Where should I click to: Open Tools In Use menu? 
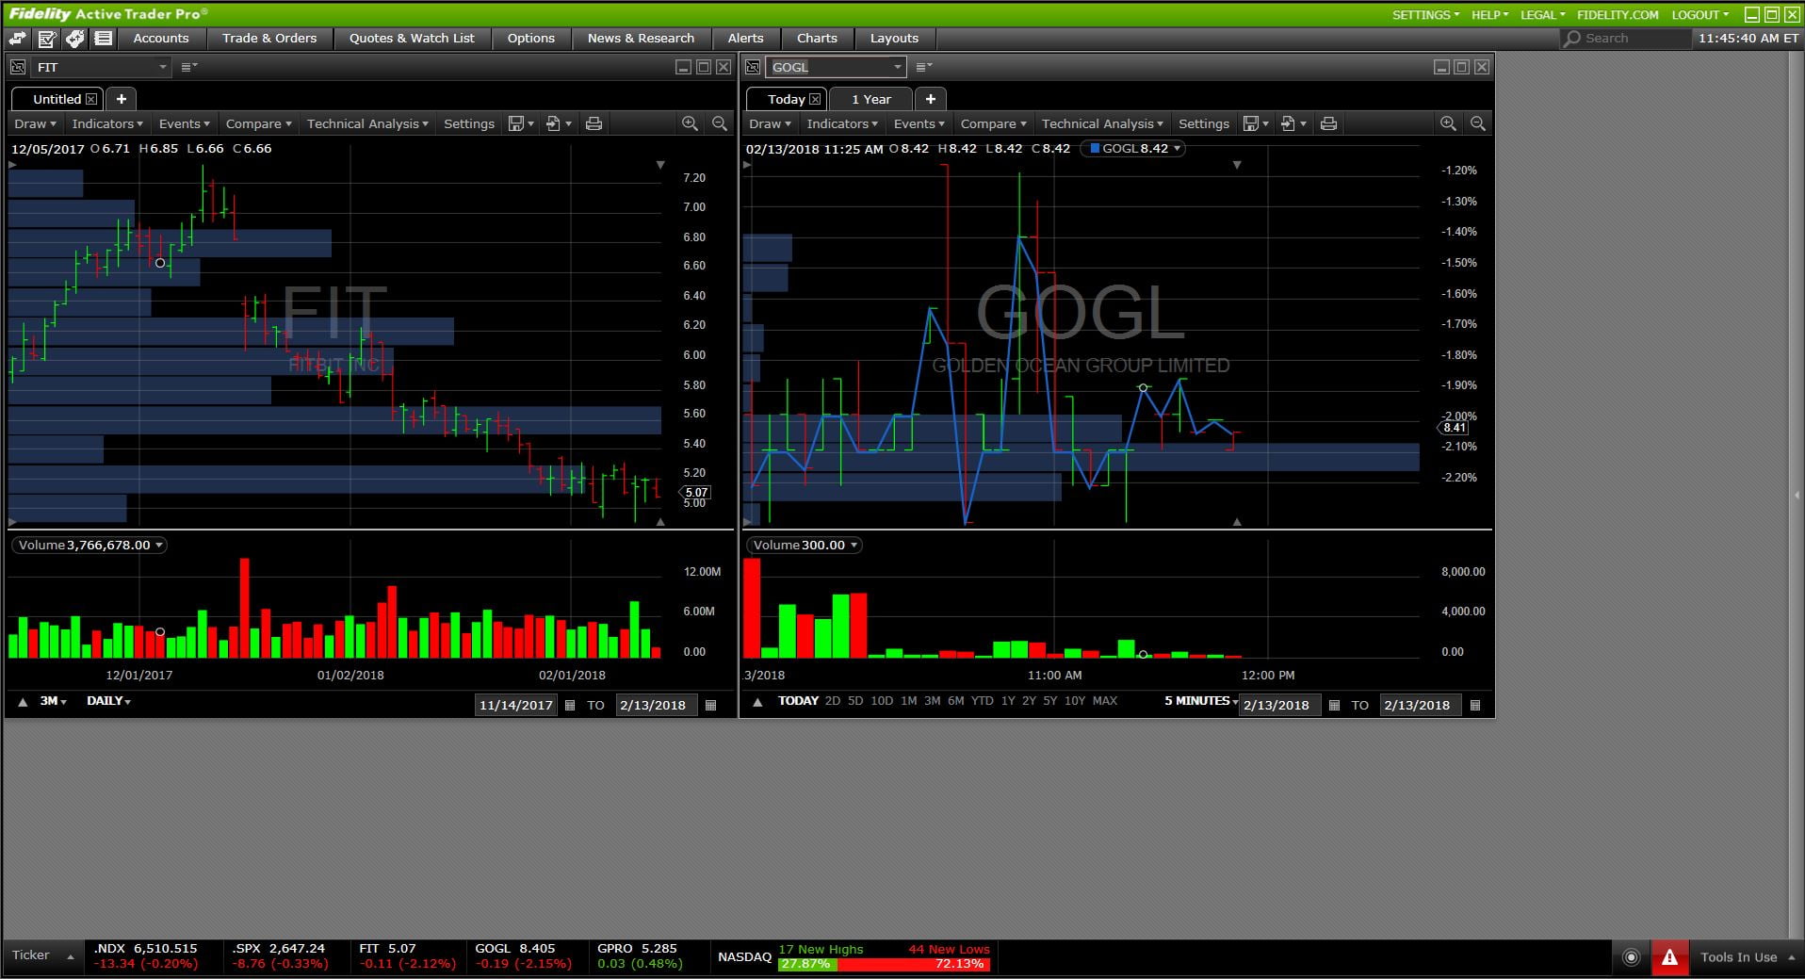click(1748, 957)
